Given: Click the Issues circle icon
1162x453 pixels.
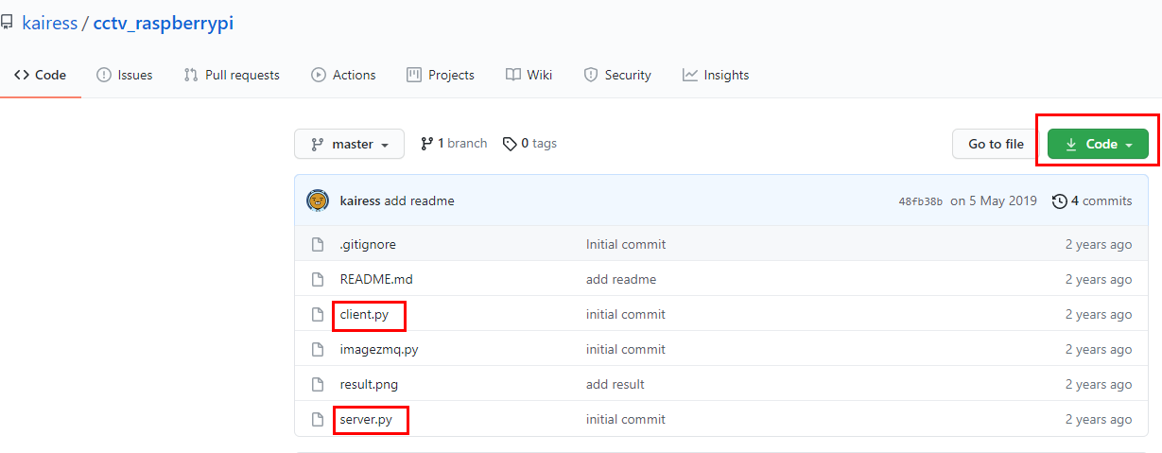Looking at the screenshot, I should point(103,75).
